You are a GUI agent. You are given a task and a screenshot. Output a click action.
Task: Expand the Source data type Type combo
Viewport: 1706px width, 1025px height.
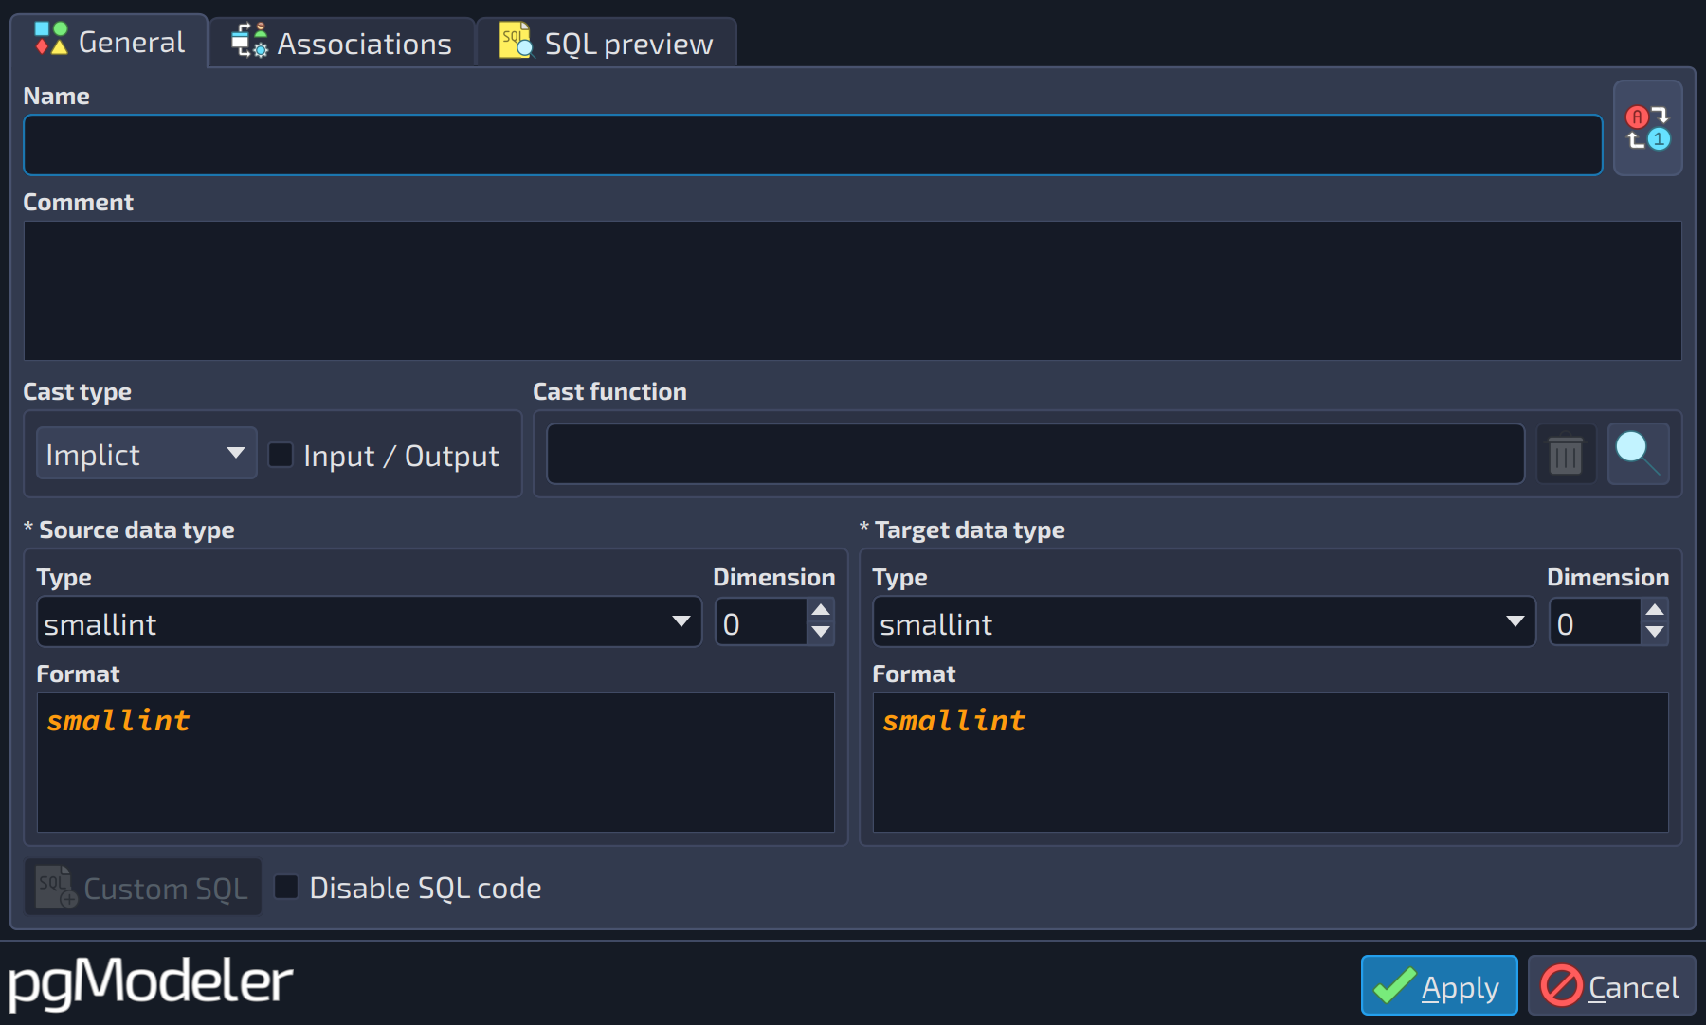point(369,622)
